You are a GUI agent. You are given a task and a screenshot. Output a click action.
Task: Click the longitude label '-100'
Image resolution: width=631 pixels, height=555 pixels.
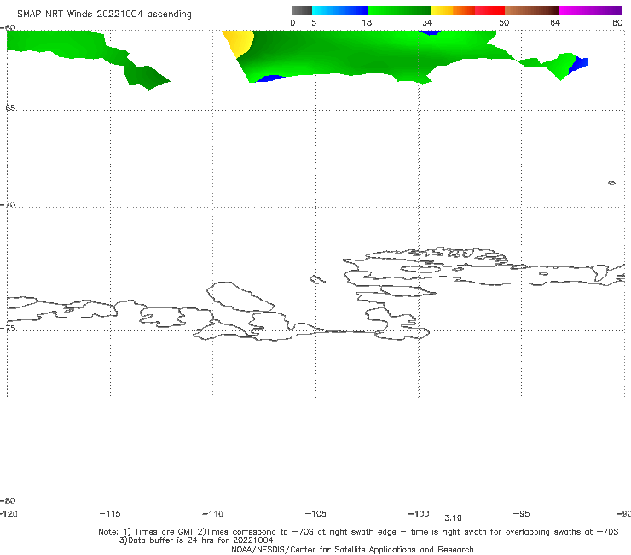[x=419, y=513]
